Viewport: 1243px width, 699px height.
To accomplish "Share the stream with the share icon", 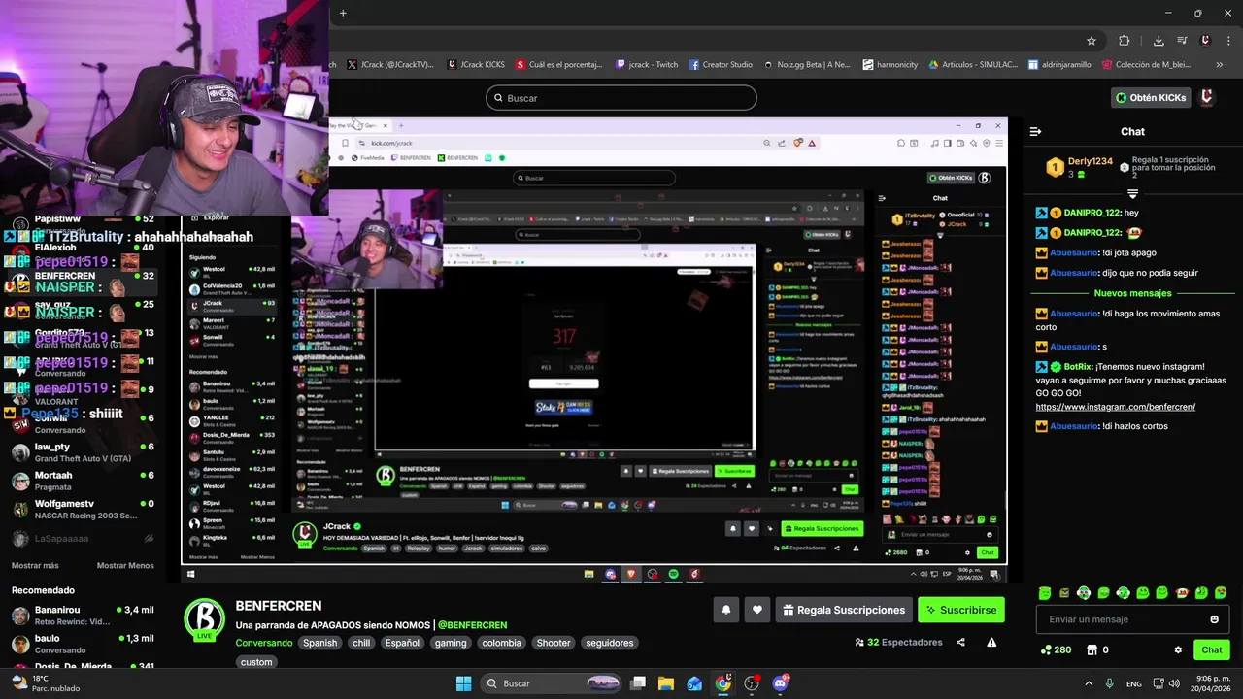I will (x=960, y=642).
